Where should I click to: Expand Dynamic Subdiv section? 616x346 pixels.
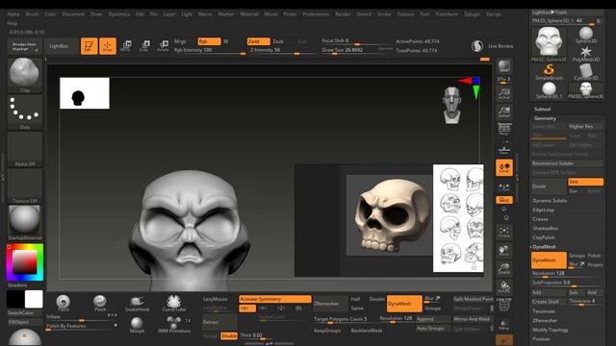(550, 201)
